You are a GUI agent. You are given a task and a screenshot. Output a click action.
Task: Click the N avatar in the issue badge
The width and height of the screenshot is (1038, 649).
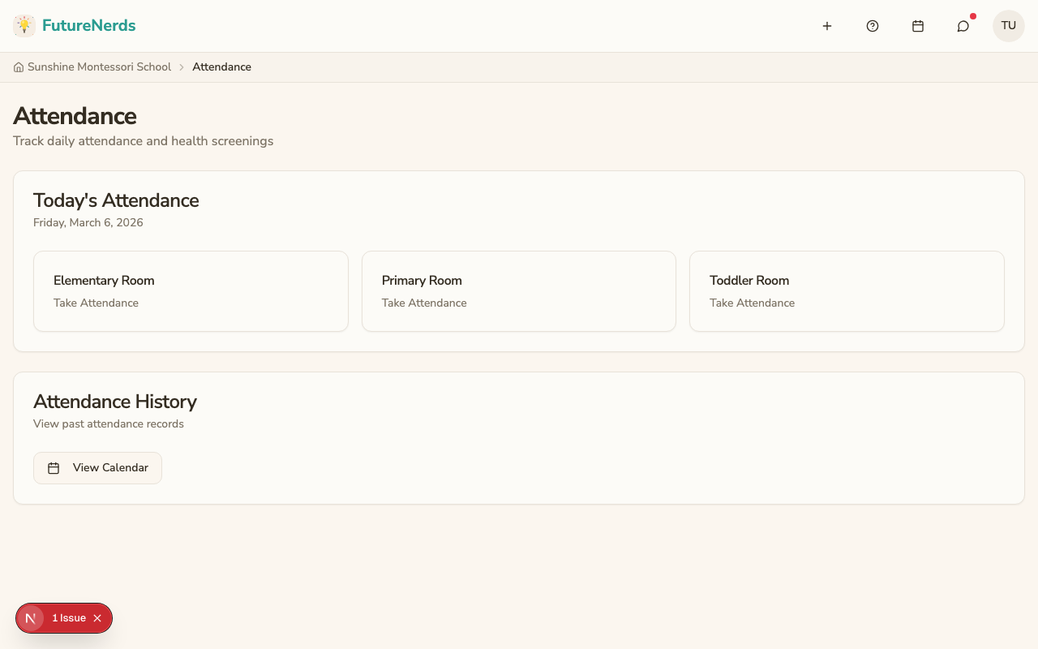(31, 618)
